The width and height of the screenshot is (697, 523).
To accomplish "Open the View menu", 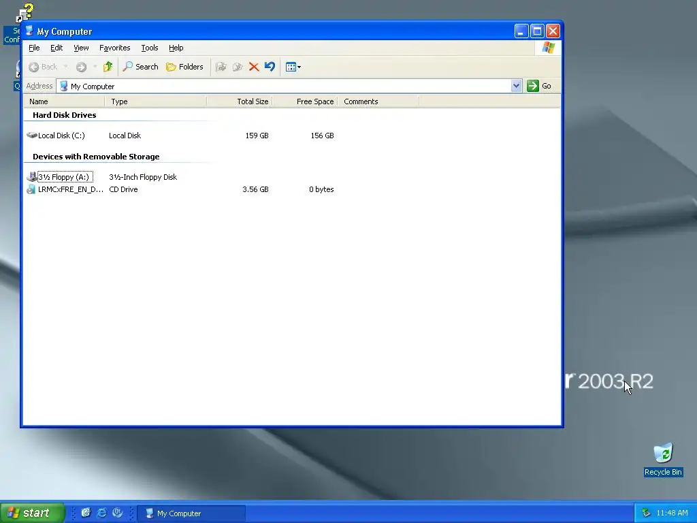I will tap(81, 48).
